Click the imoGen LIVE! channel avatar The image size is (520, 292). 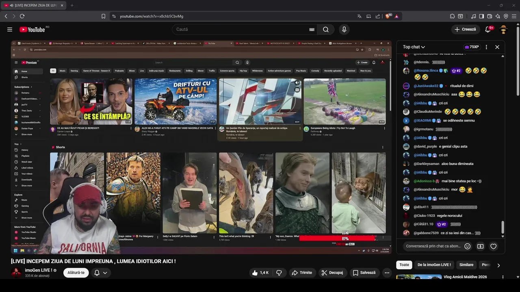16,273
